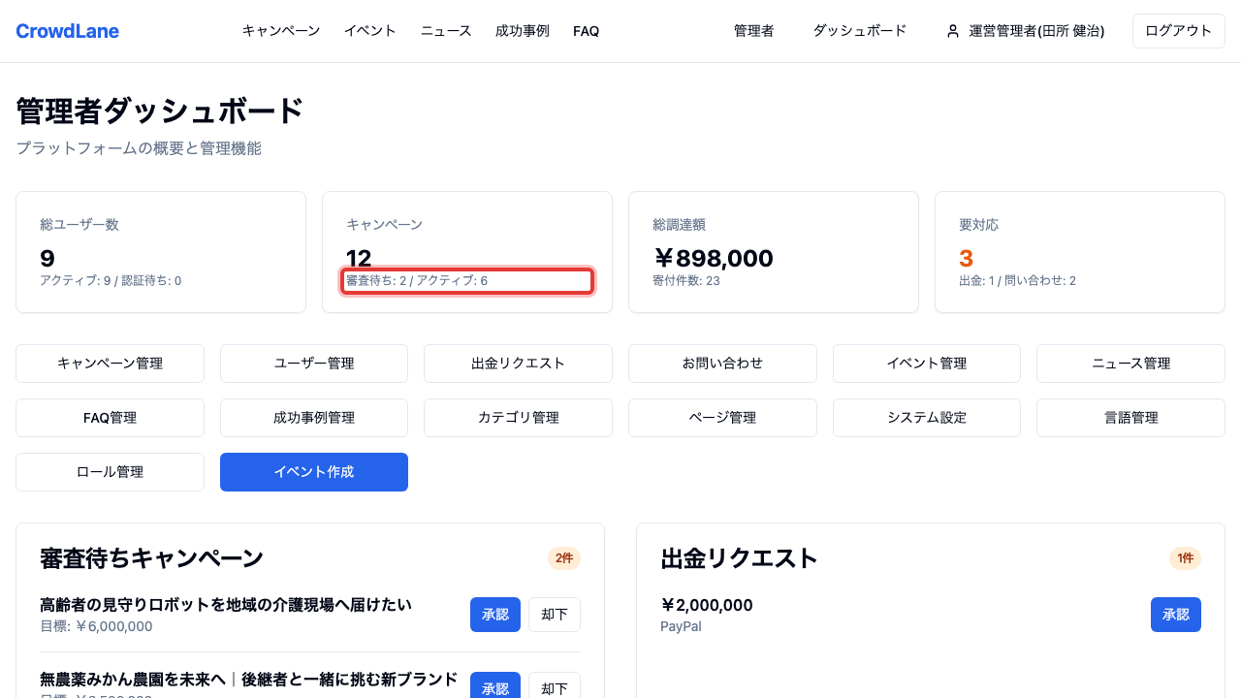Open ニュース from the top navigation
1241x698 pixels.
pos(446,31)
